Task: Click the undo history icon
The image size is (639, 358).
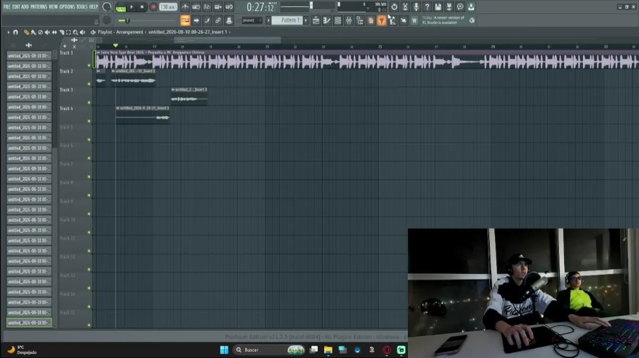Action: click(x=394, y=7)
